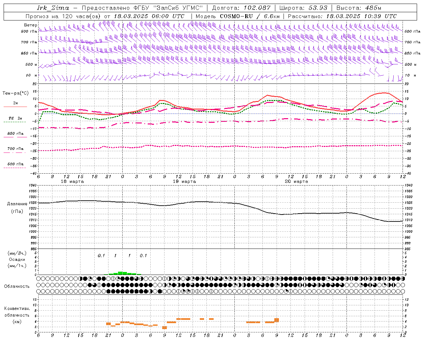
Task: Click the dash-dot line sample under 700 гПа legend
Action: [15, 152]
